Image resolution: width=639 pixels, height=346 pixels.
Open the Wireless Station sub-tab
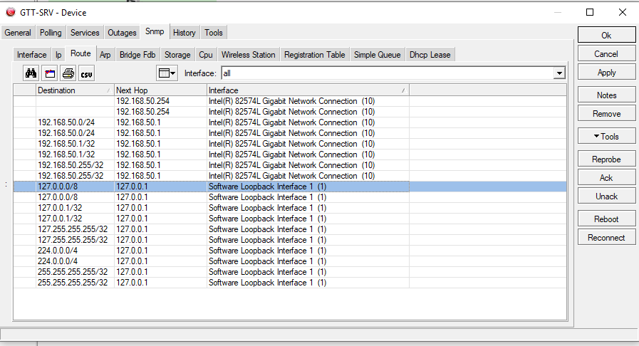pos(248,55)
